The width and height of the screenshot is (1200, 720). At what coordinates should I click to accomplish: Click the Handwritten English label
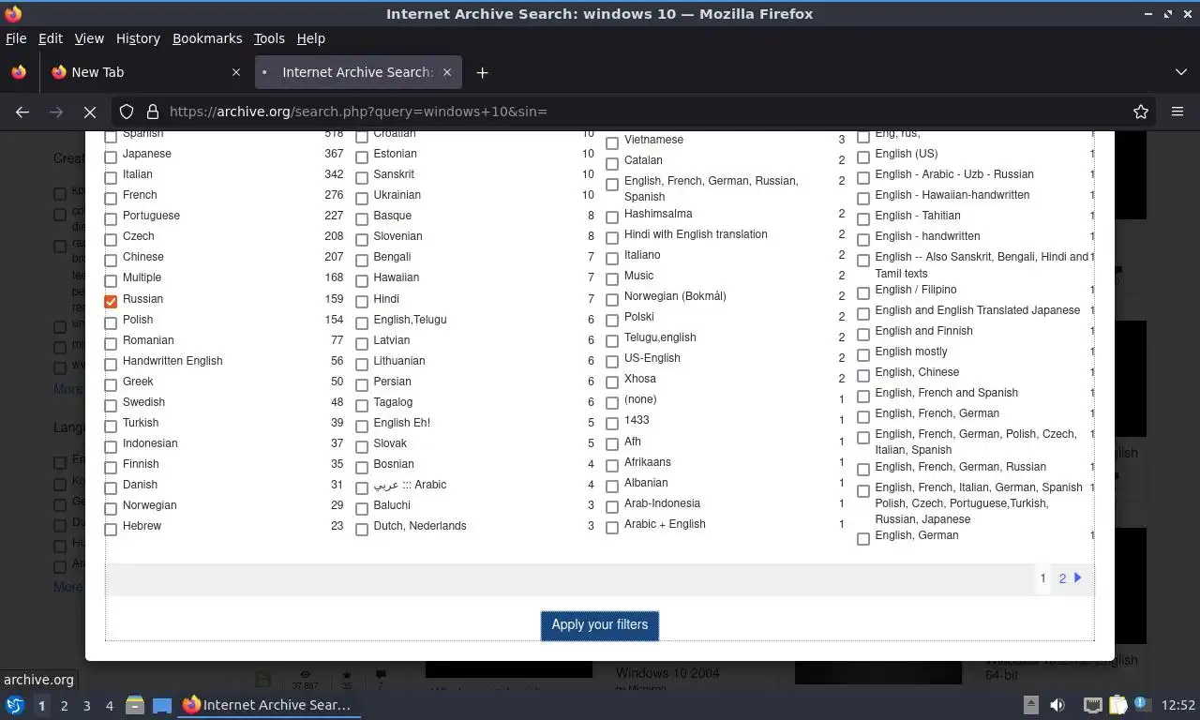pyautogui.click(x=172, y=361)
